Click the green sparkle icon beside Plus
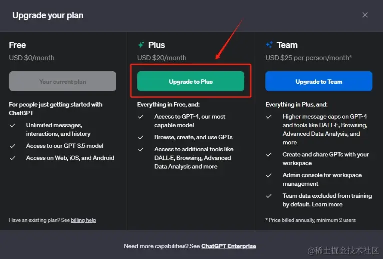Viewport: 383px width, 259px height. [x=141, y=45]
